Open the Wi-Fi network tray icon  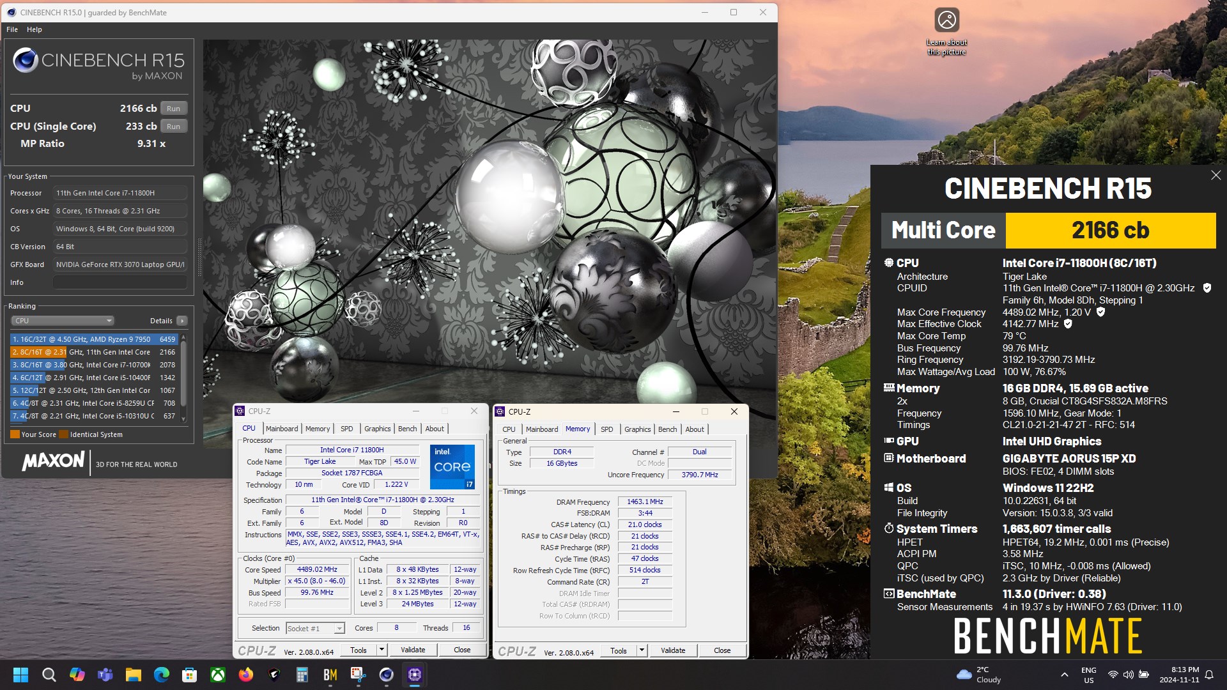1113,675
